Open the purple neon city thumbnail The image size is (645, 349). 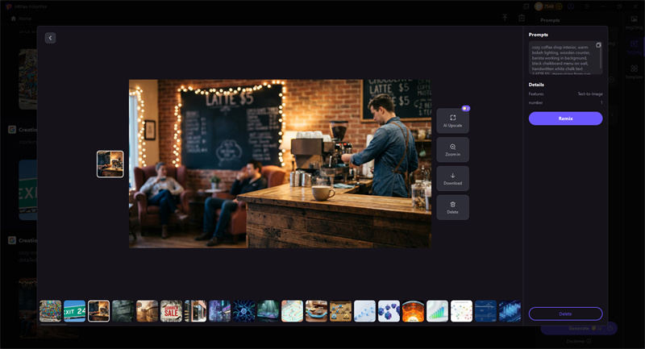pyautogui.click(x=219, y=311)
